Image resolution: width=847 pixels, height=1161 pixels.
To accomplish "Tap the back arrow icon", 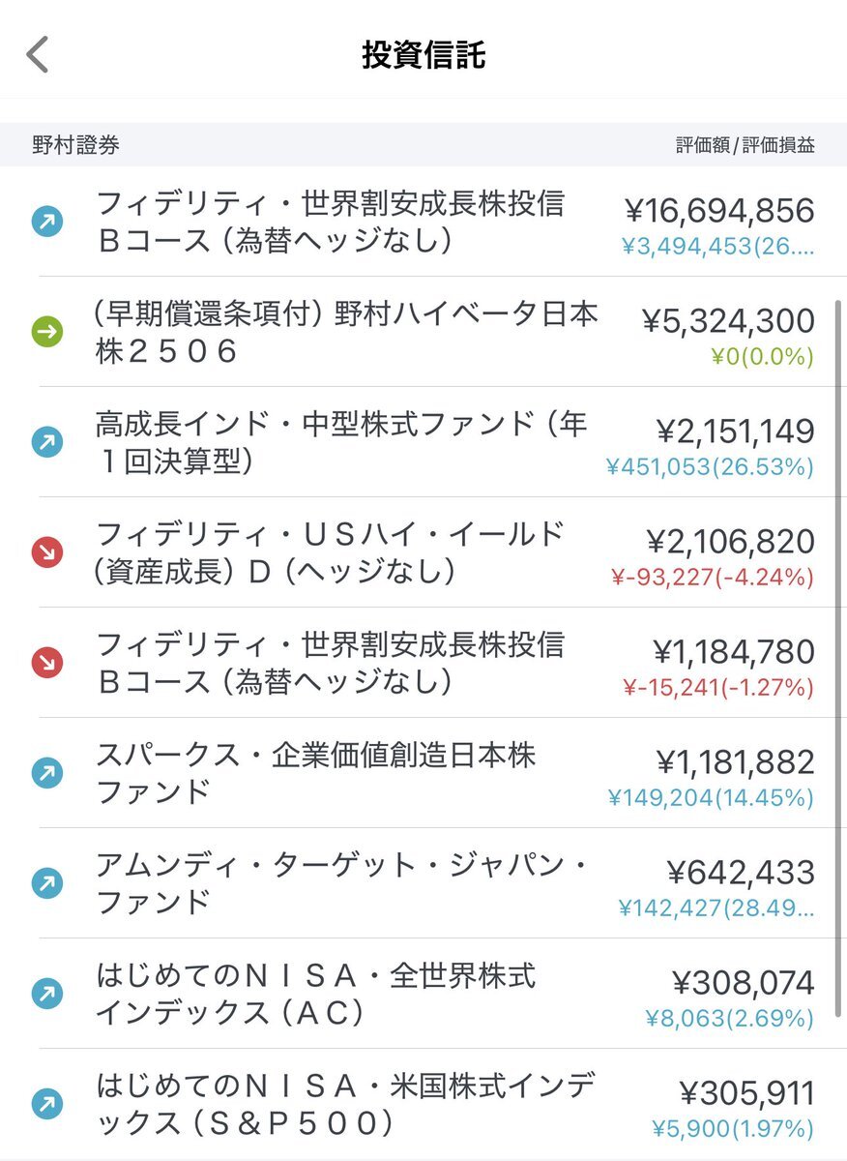I will [x=37, y=55].
